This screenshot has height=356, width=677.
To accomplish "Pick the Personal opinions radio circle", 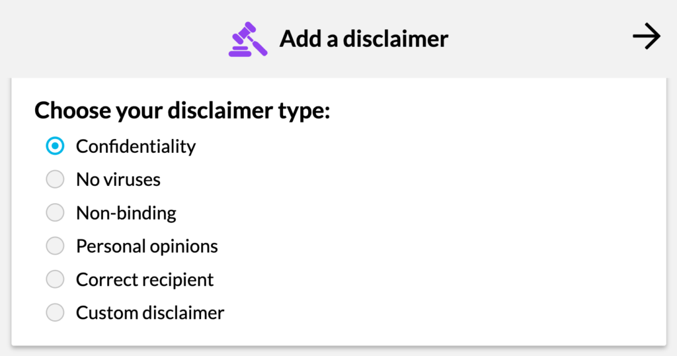I will point(56,246).
